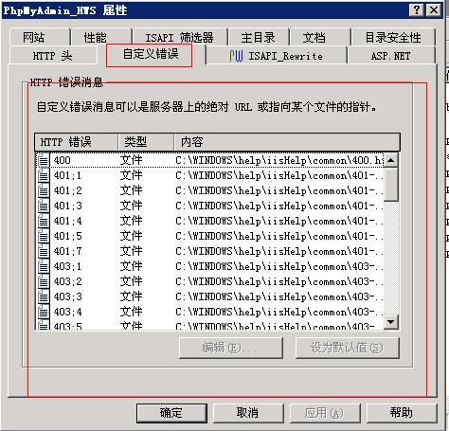Select the 403;2 error code entry
This screenshot has height=431, width=449.
coord(67,281)
